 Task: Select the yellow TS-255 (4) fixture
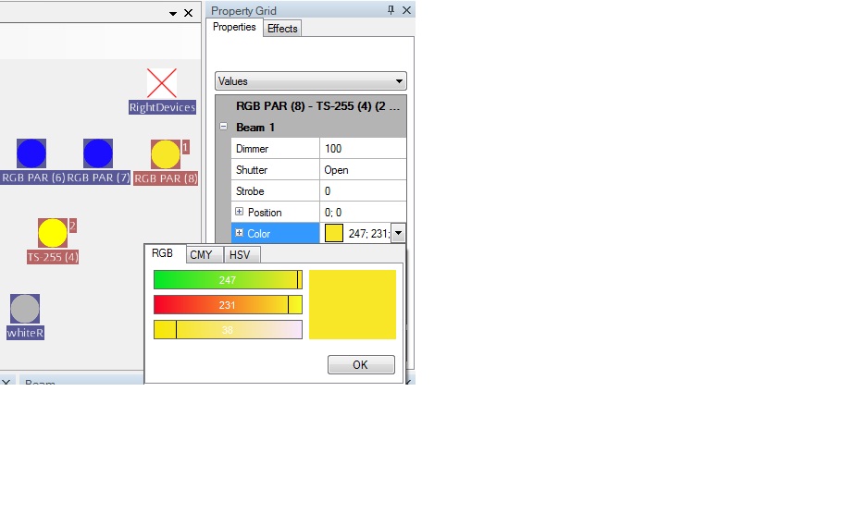click(53, 233)
